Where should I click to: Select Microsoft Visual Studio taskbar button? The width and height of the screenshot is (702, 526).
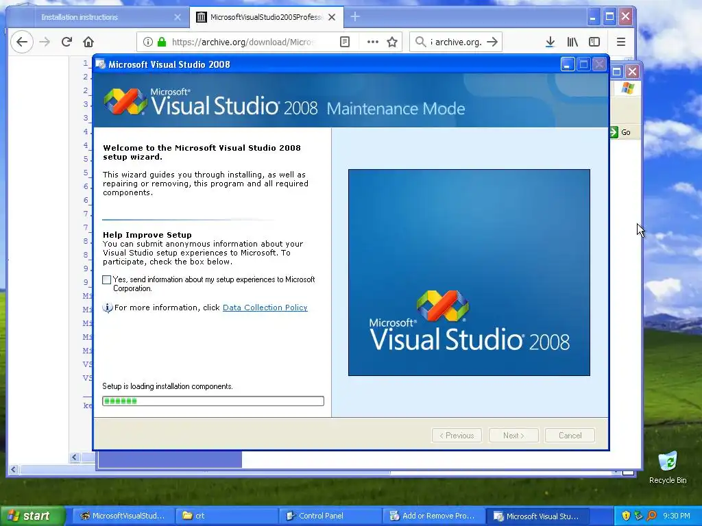[537, 516]
